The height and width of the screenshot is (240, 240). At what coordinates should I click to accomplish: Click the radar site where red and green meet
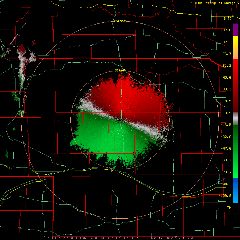pos(120,120)
